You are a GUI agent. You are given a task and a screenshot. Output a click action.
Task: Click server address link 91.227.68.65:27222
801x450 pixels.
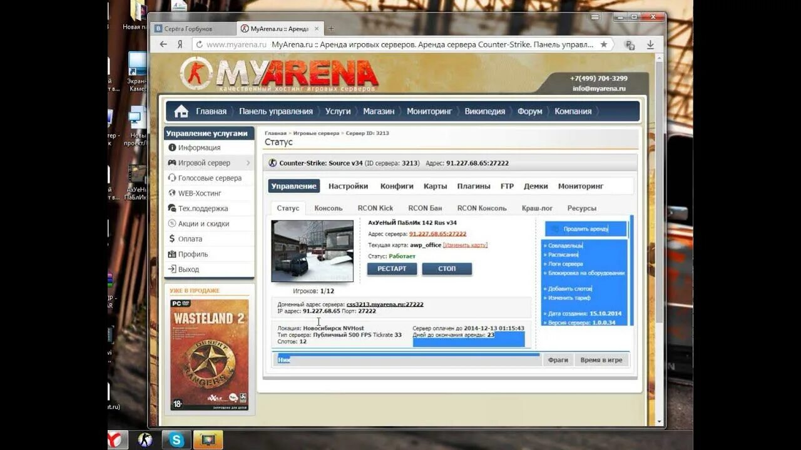[x=437, y=234]
